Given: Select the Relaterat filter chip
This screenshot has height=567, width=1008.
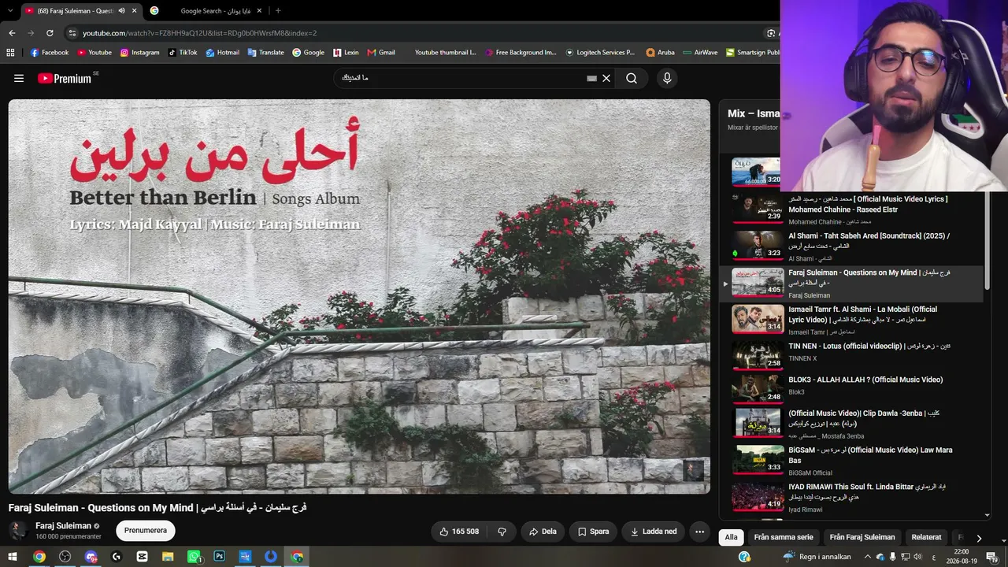Looking at the screenshot, I should [x=926, y=537].
